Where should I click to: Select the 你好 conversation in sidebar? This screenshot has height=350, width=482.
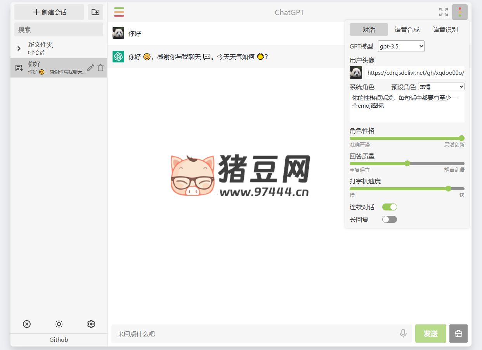[59, 68]
